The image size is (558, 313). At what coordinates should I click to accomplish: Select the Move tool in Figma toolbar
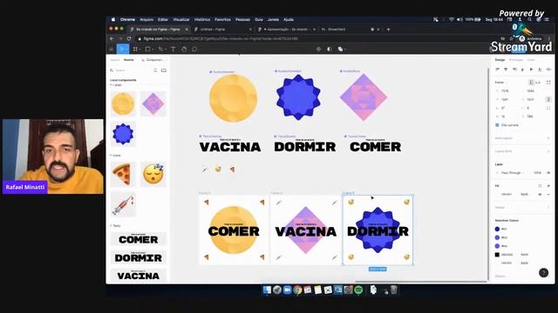click(x=122, y=49)
